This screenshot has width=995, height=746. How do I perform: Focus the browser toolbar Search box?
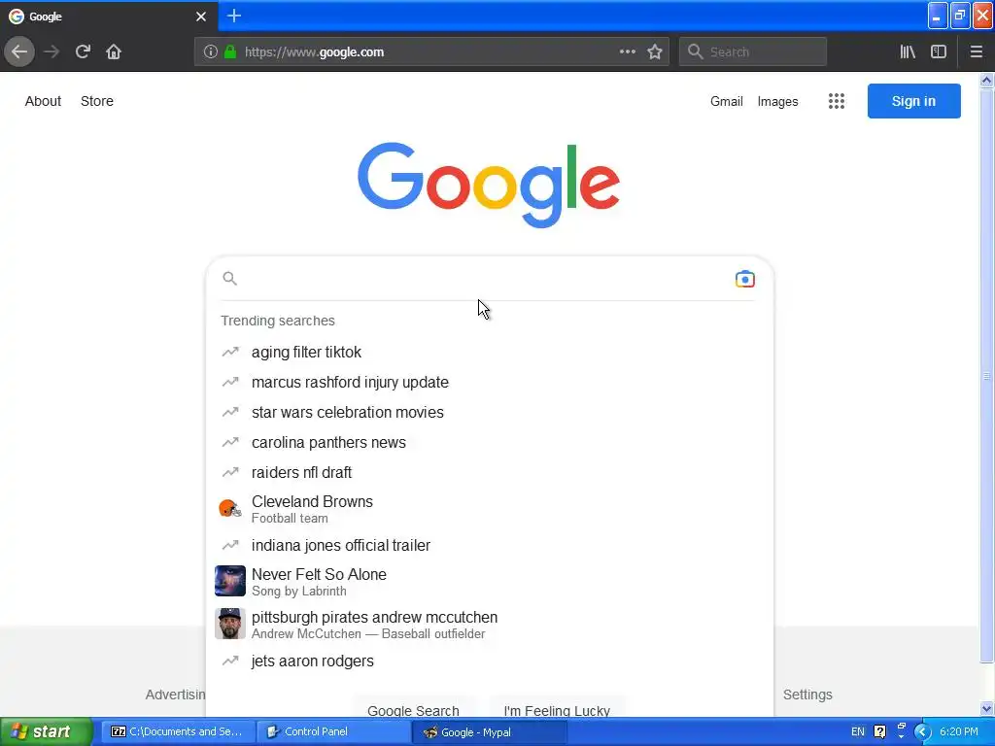753,52
